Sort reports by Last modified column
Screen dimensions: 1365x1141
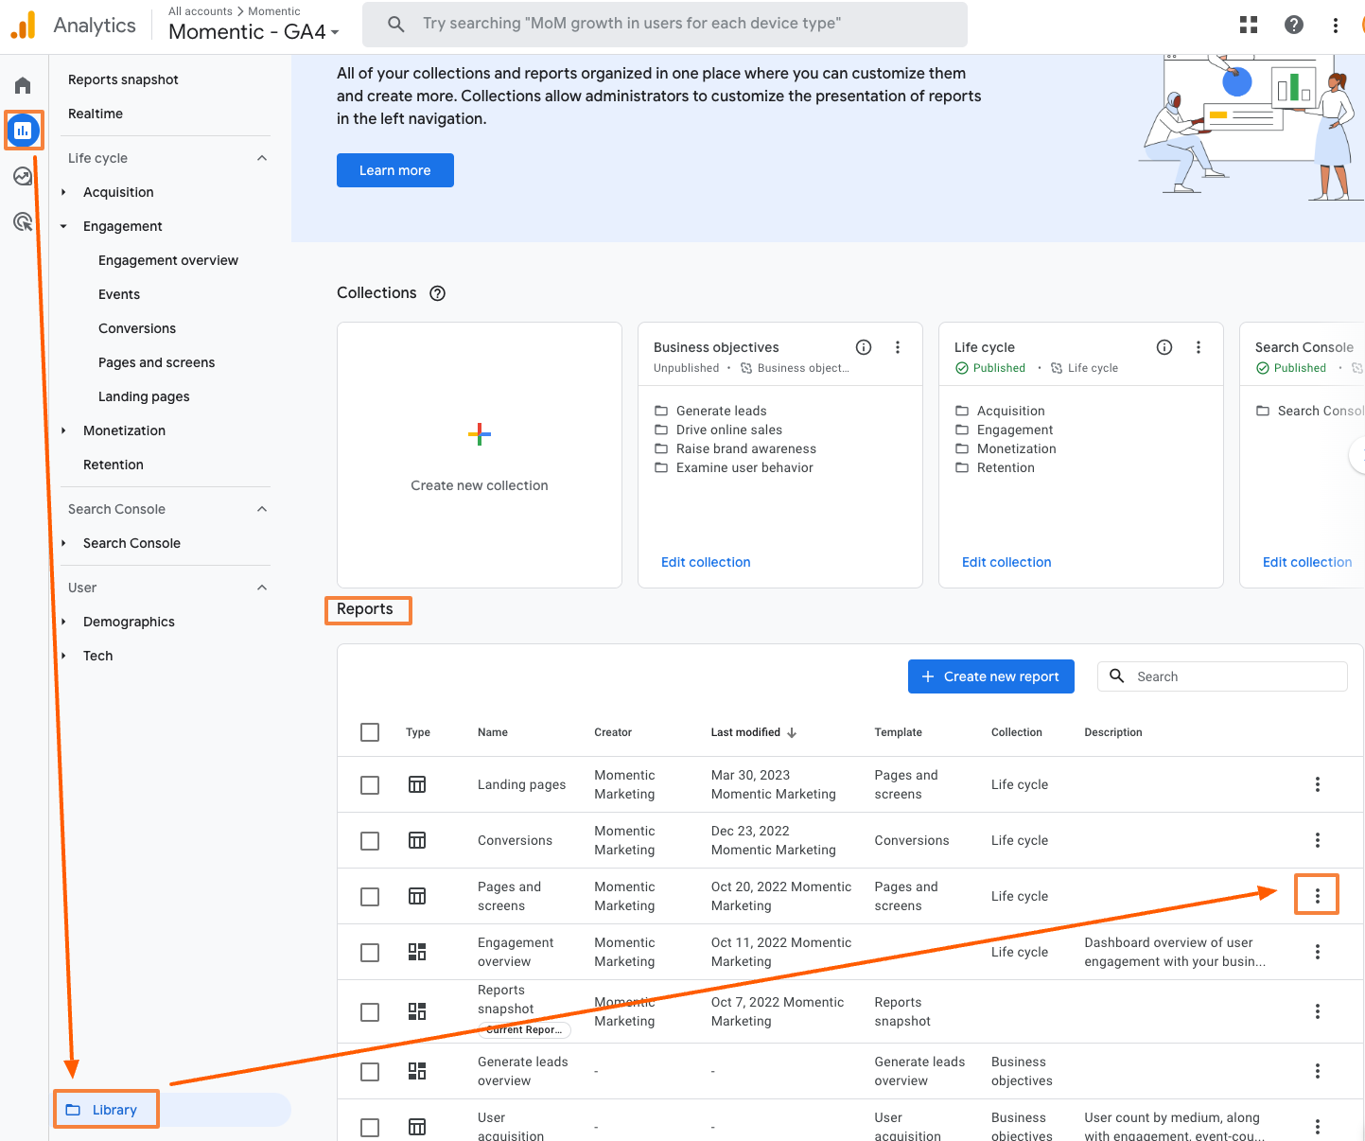click(x=754, y=732)
